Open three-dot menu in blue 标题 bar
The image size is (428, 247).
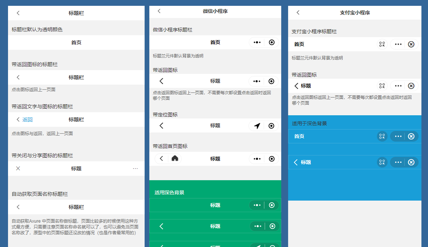[x=398, y=162]
